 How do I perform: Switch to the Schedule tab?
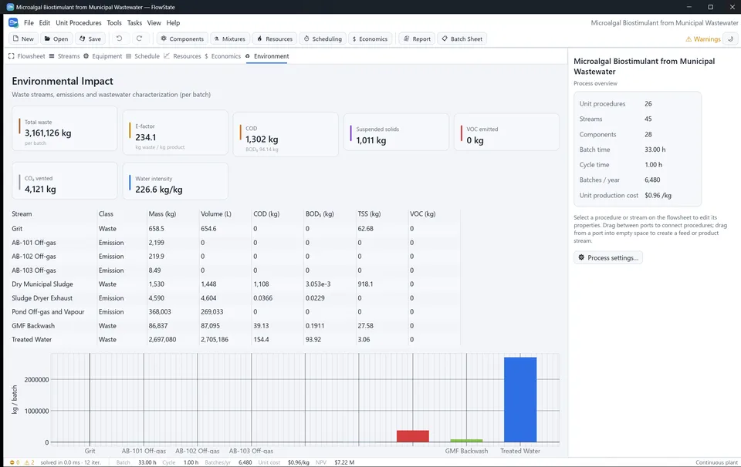click(143, 56)
